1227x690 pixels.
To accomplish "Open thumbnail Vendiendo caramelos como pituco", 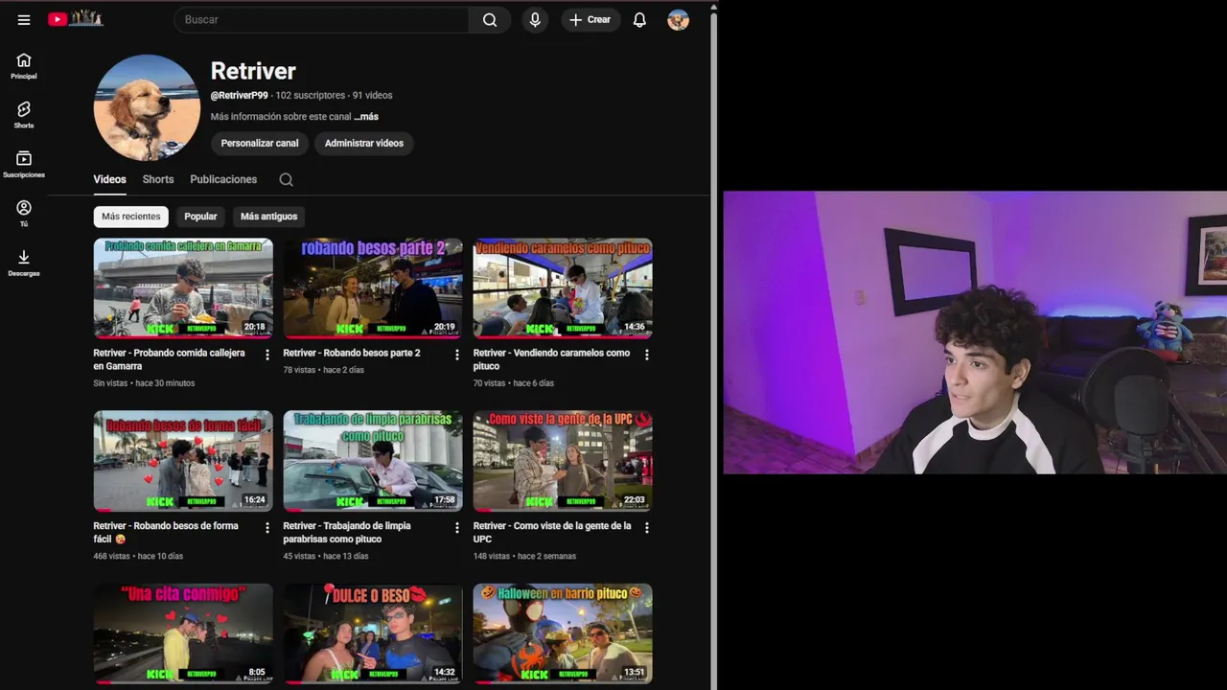I will (x=563, y=288).
